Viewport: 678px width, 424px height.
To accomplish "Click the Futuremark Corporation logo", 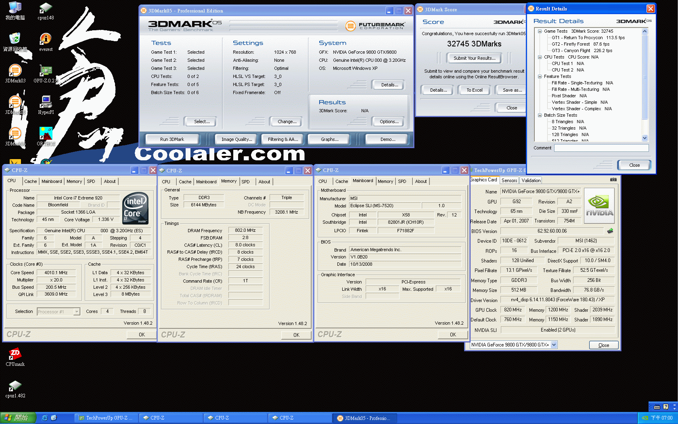I will 375,26.
